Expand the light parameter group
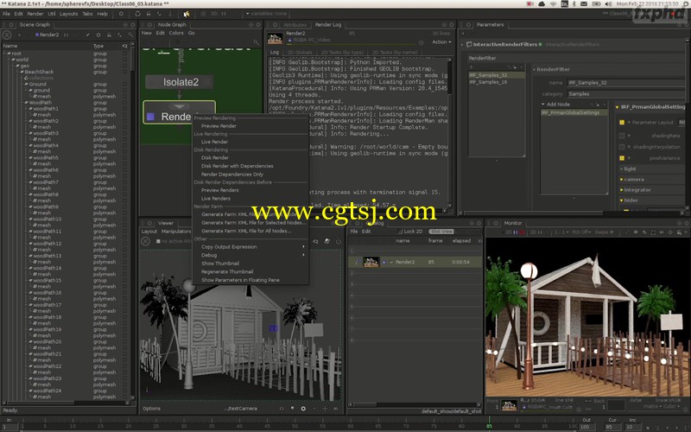This screenshot has width=691, height=432. 621,169
